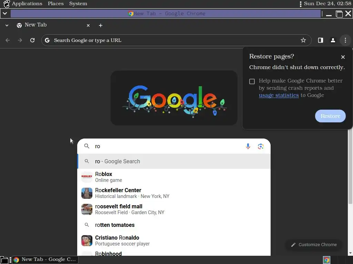This screenshot has height=264, width=353.
Task: Dismiss the Restore pages popup
Action: click(343, 57)
